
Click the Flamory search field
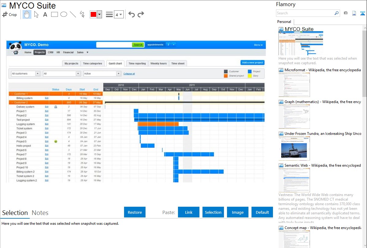click(x=305, y=13)
